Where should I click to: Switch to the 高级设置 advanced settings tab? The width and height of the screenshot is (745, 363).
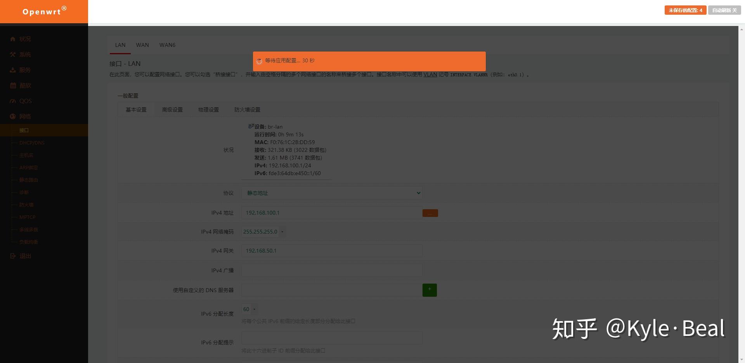coord(172,110)
